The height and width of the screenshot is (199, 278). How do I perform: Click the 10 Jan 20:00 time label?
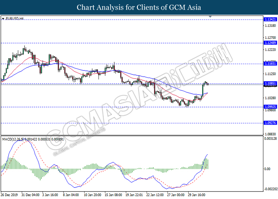point(93,195)
